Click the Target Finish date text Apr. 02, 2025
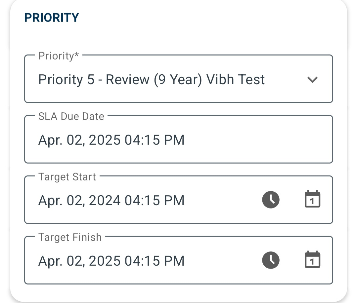The width and height of the screenshot is (357, 303). (79, 261)
